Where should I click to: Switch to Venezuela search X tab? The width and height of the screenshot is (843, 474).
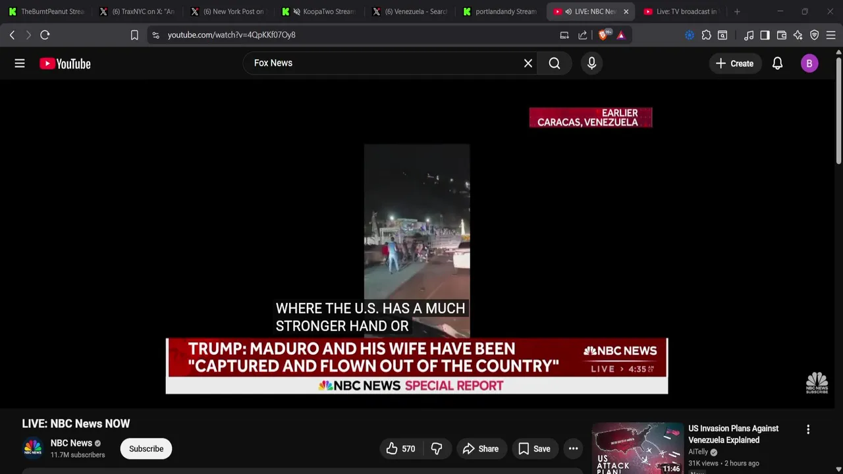410,11
